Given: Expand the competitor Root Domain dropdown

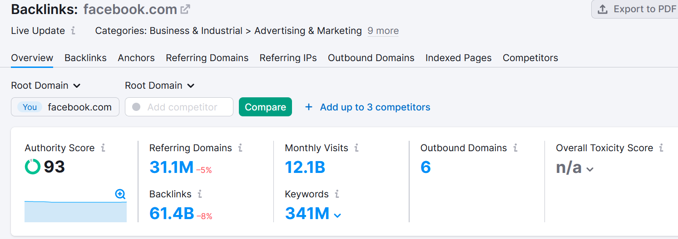Looking at the screenshot, I should click(x=160, y=86).
